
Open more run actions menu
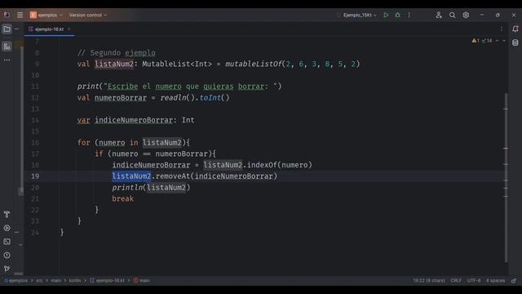(409, 15)
